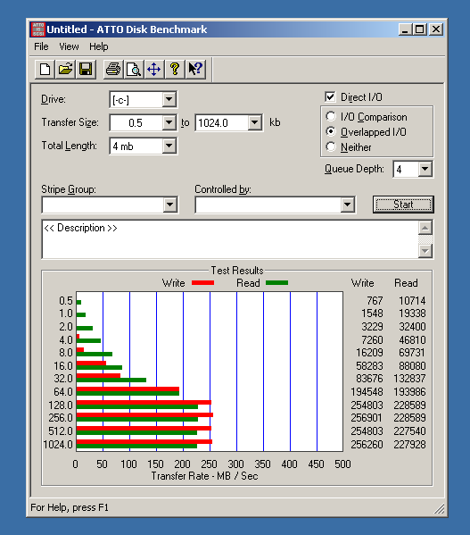Open the View menu
This screenshot has height=535, width=470.
tap(69, 46)
